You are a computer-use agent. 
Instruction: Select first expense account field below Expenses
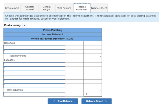tap(34, 65)
